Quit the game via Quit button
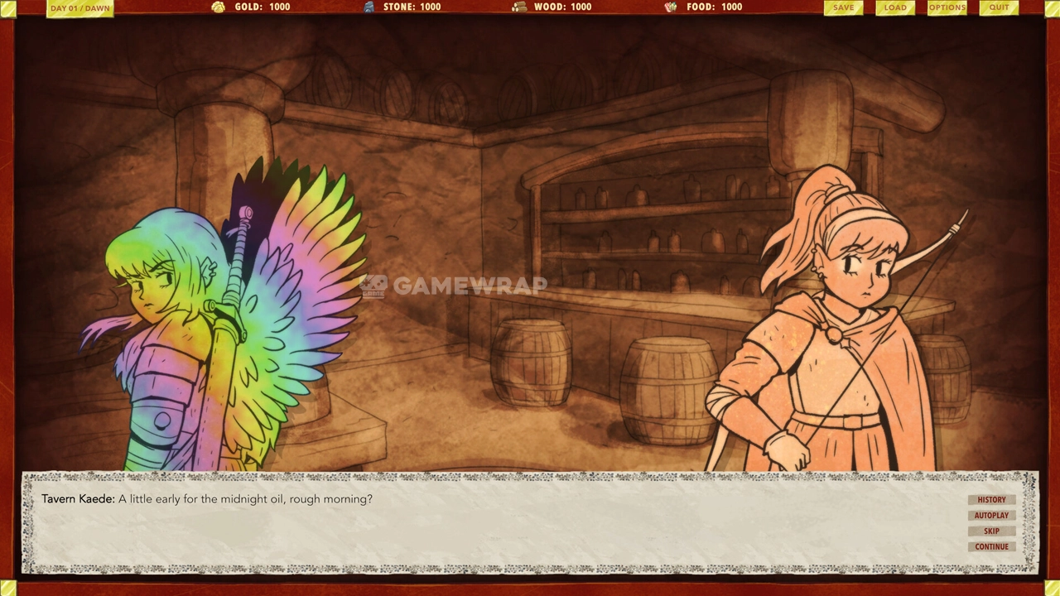The image size is (1060, 596). (x=999, y=7)
